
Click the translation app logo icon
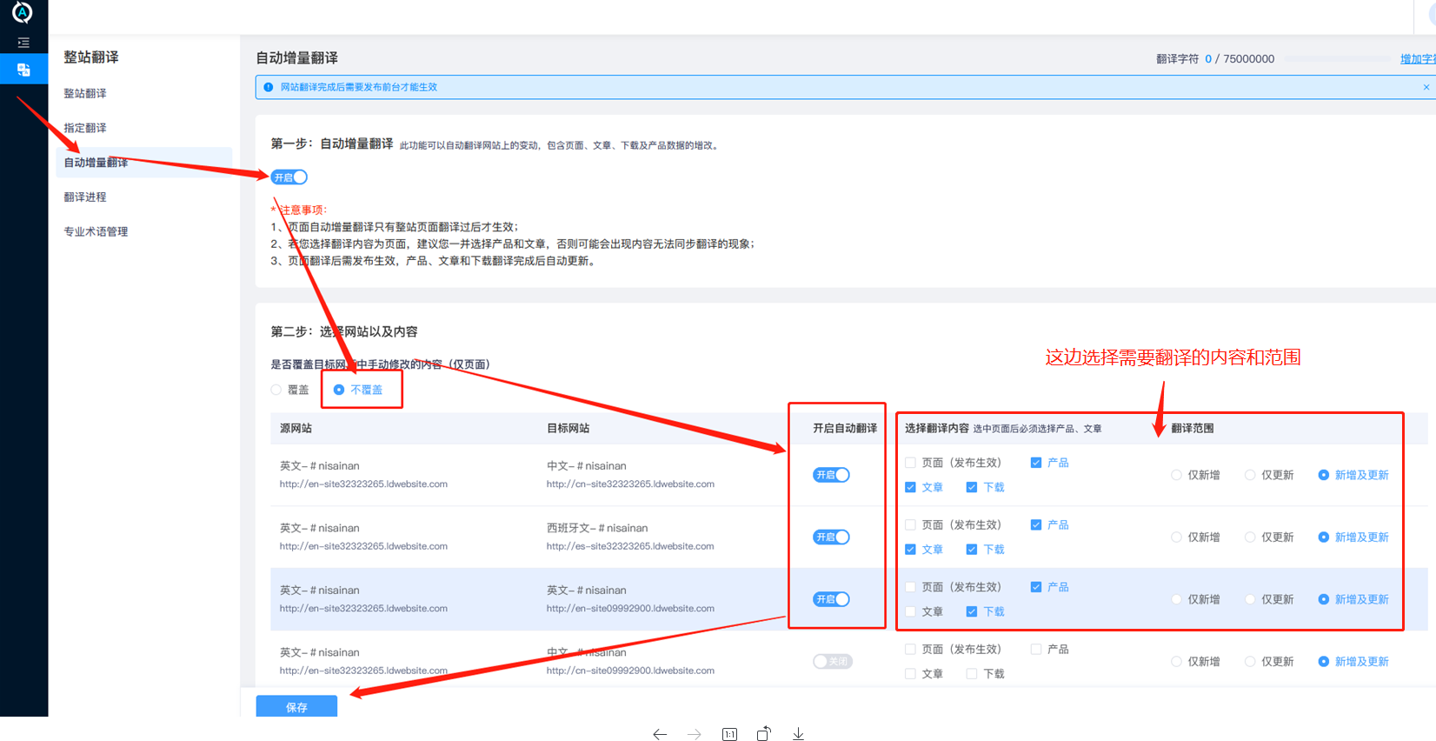23,12
